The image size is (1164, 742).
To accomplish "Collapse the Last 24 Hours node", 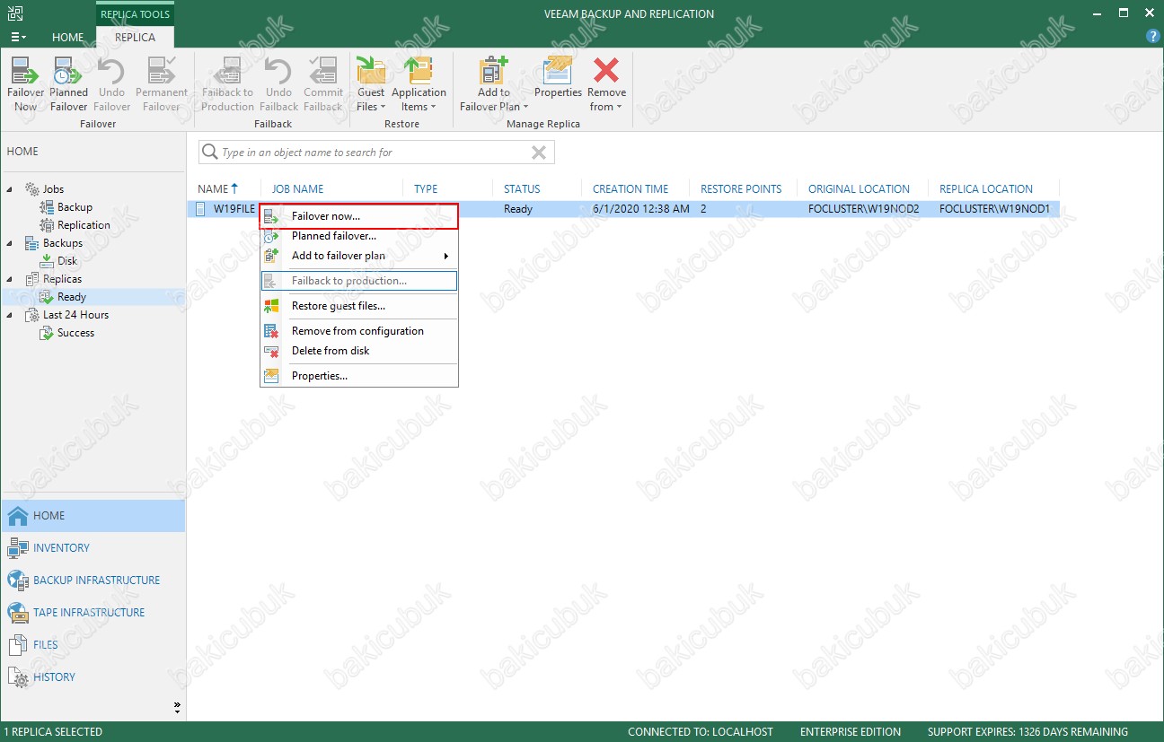I will tap(11, 315).
